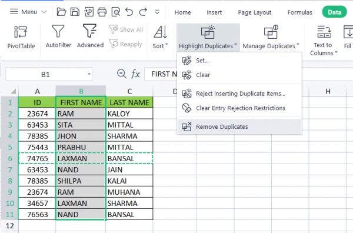Click the Select All corner triangle
This screenshot has height=233, width=353.
point(14,91)
